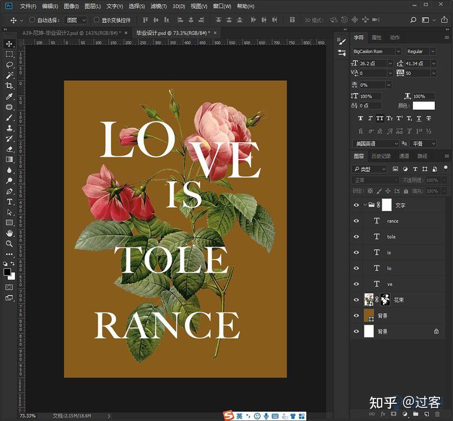Click the white text color swatch
This screenshot has width=453, height=421.
click(x=423, y=106)
